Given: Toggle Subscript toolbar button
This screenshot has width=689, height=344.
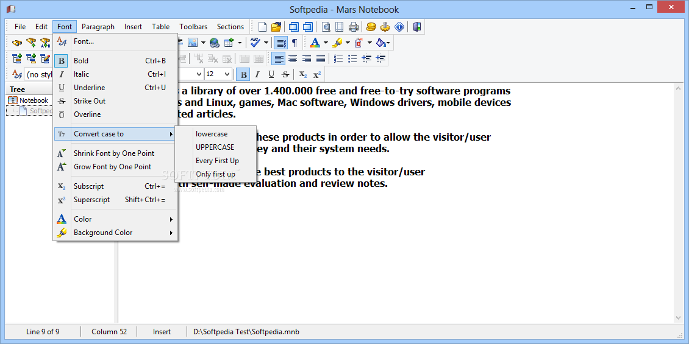Looking at the screenshot, I should pos(303,74).
